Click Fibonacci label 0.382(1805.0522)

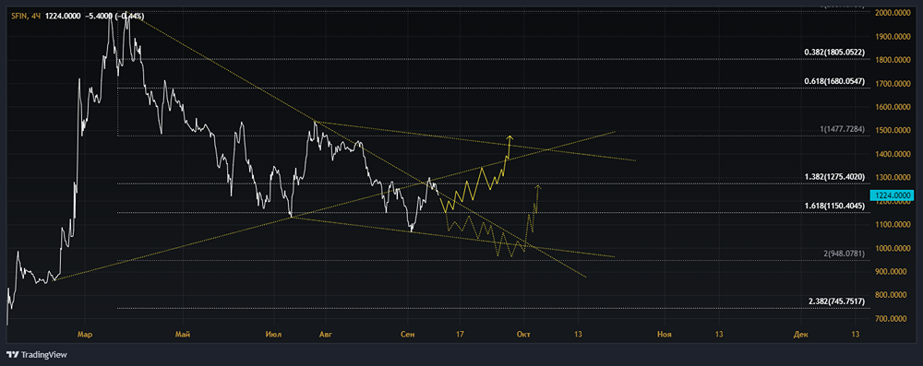point(834,53)
